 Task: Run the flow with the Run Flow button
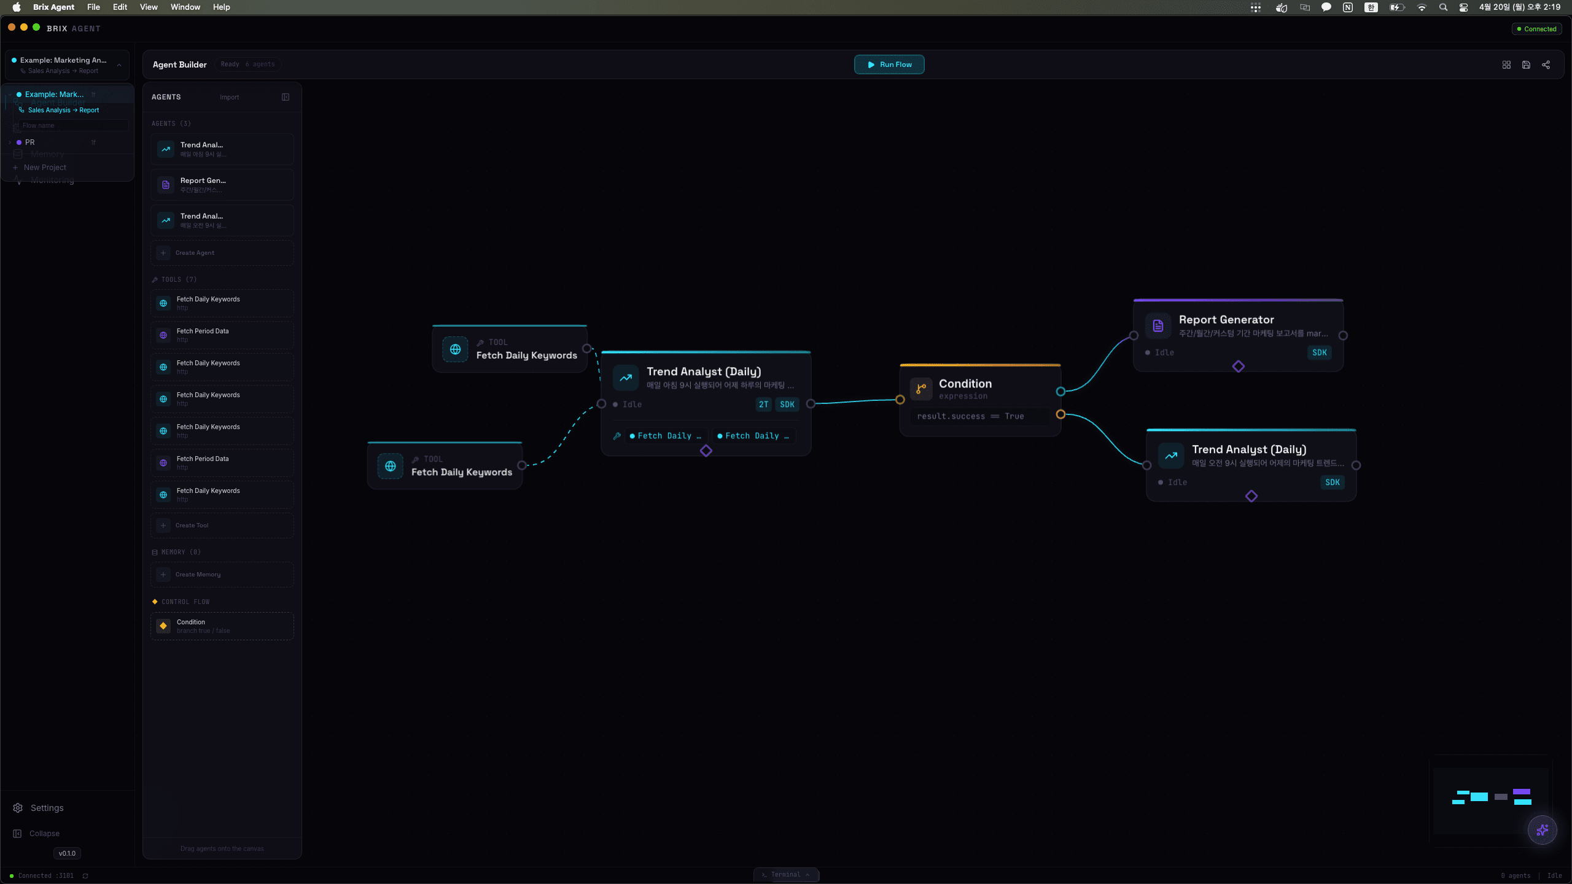pyautogui.click(x=889, y=64)
